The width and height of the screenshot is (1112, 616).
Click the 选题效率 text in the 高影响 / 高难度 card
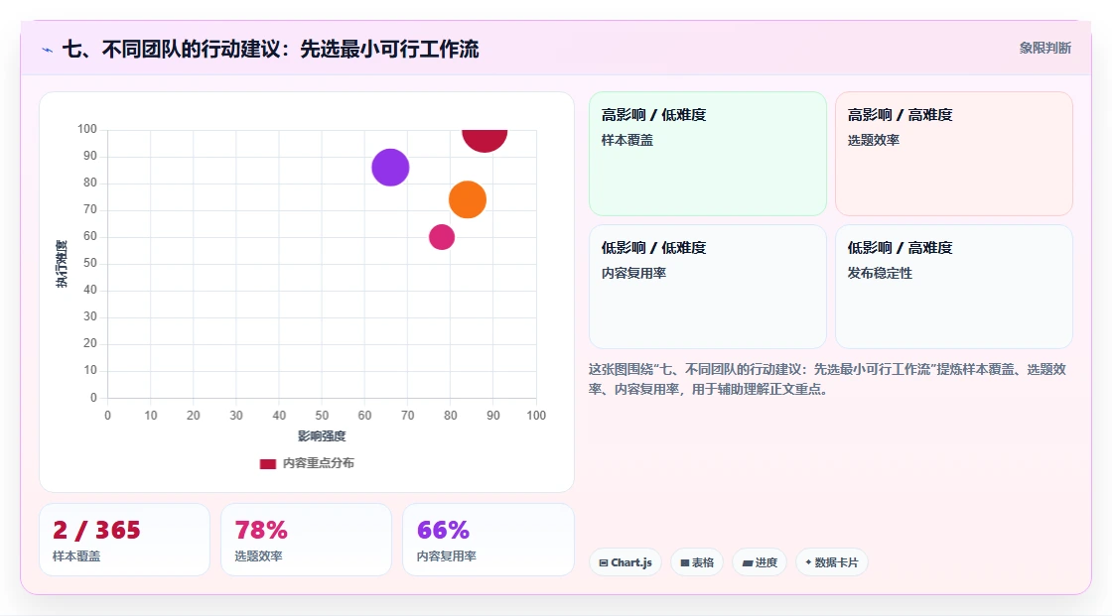[x=873, y=140]
